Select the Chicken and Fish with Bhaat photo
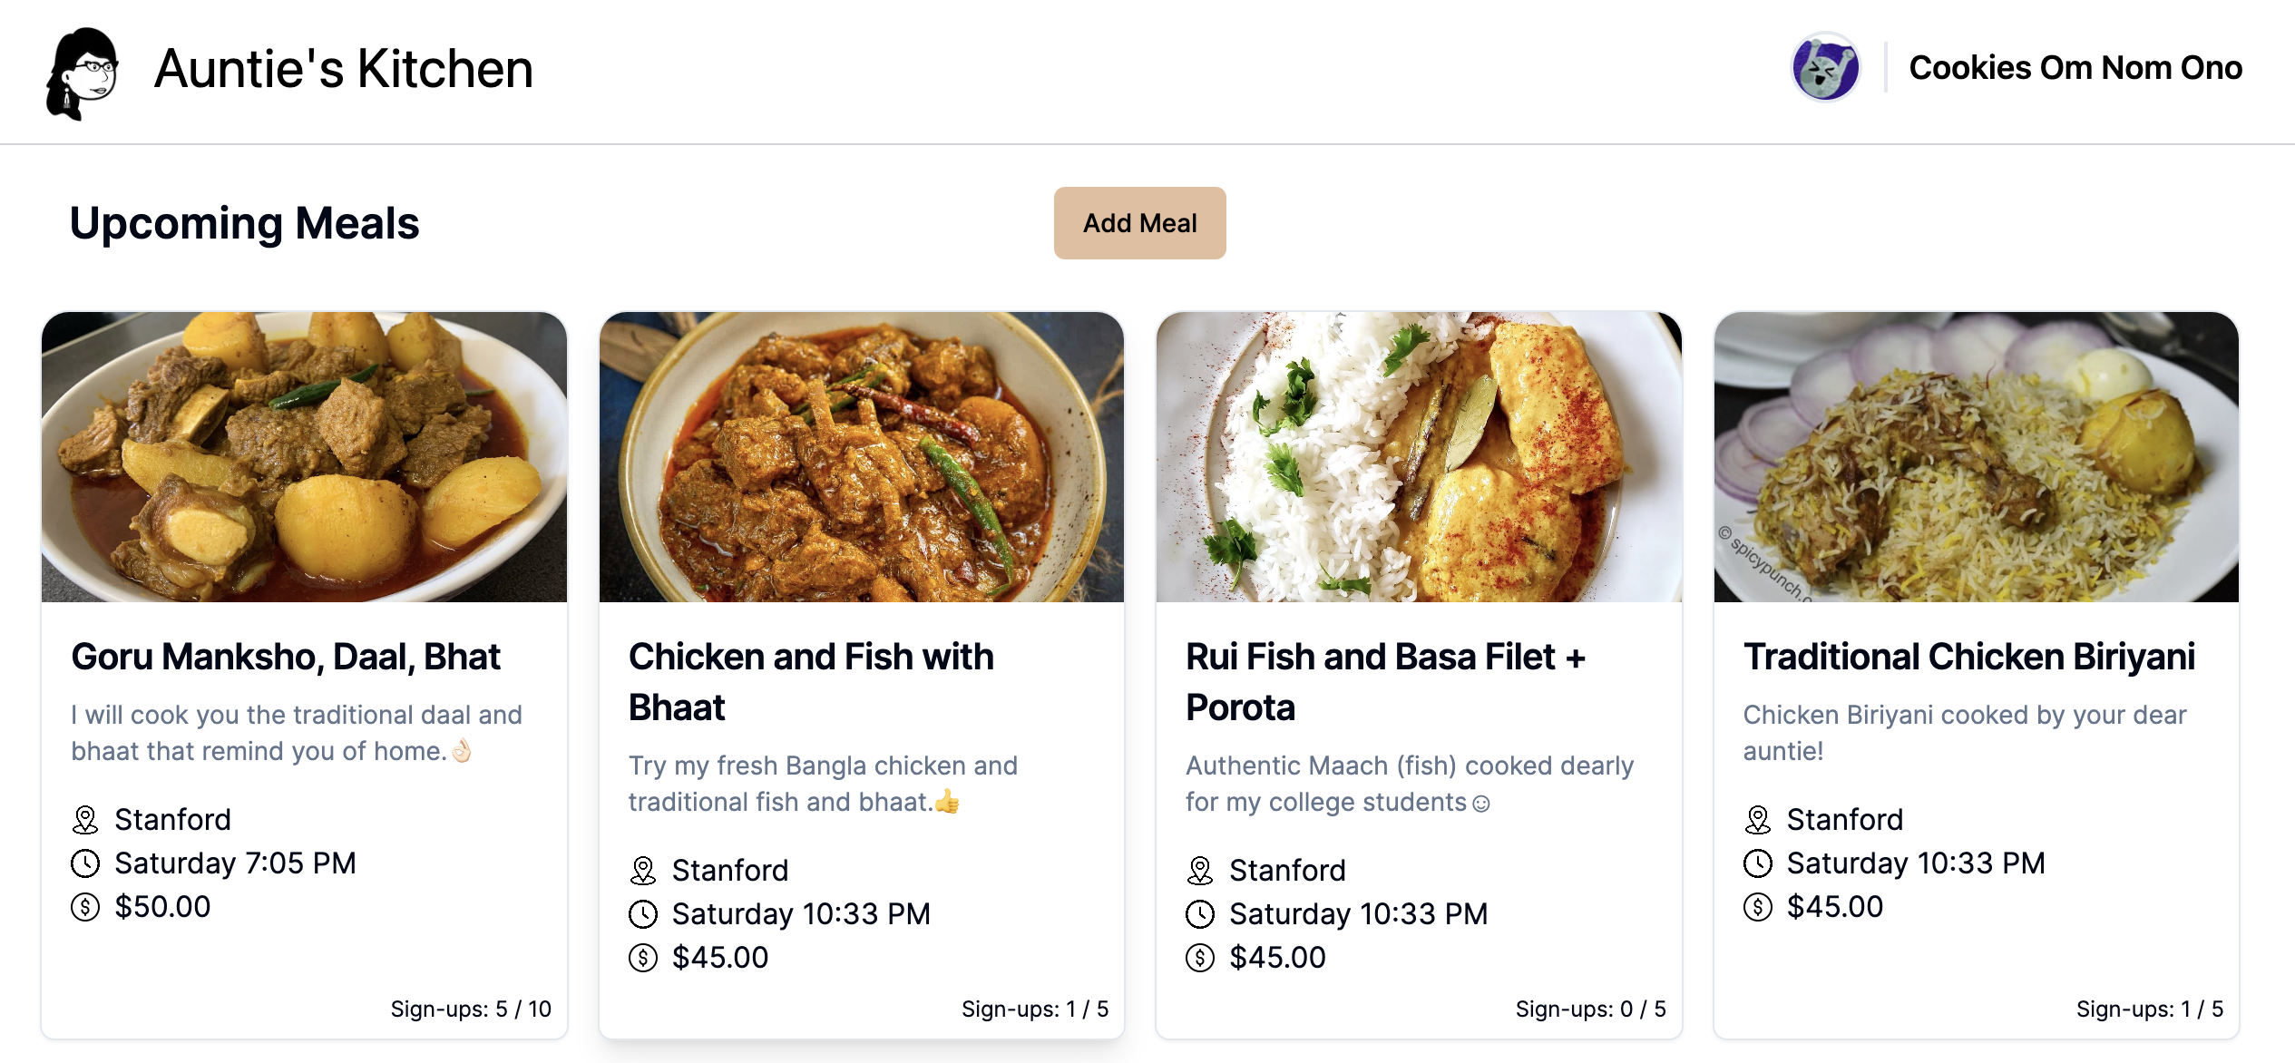The height and width of the screenshot is (1063, 2295). pos(861,457)
